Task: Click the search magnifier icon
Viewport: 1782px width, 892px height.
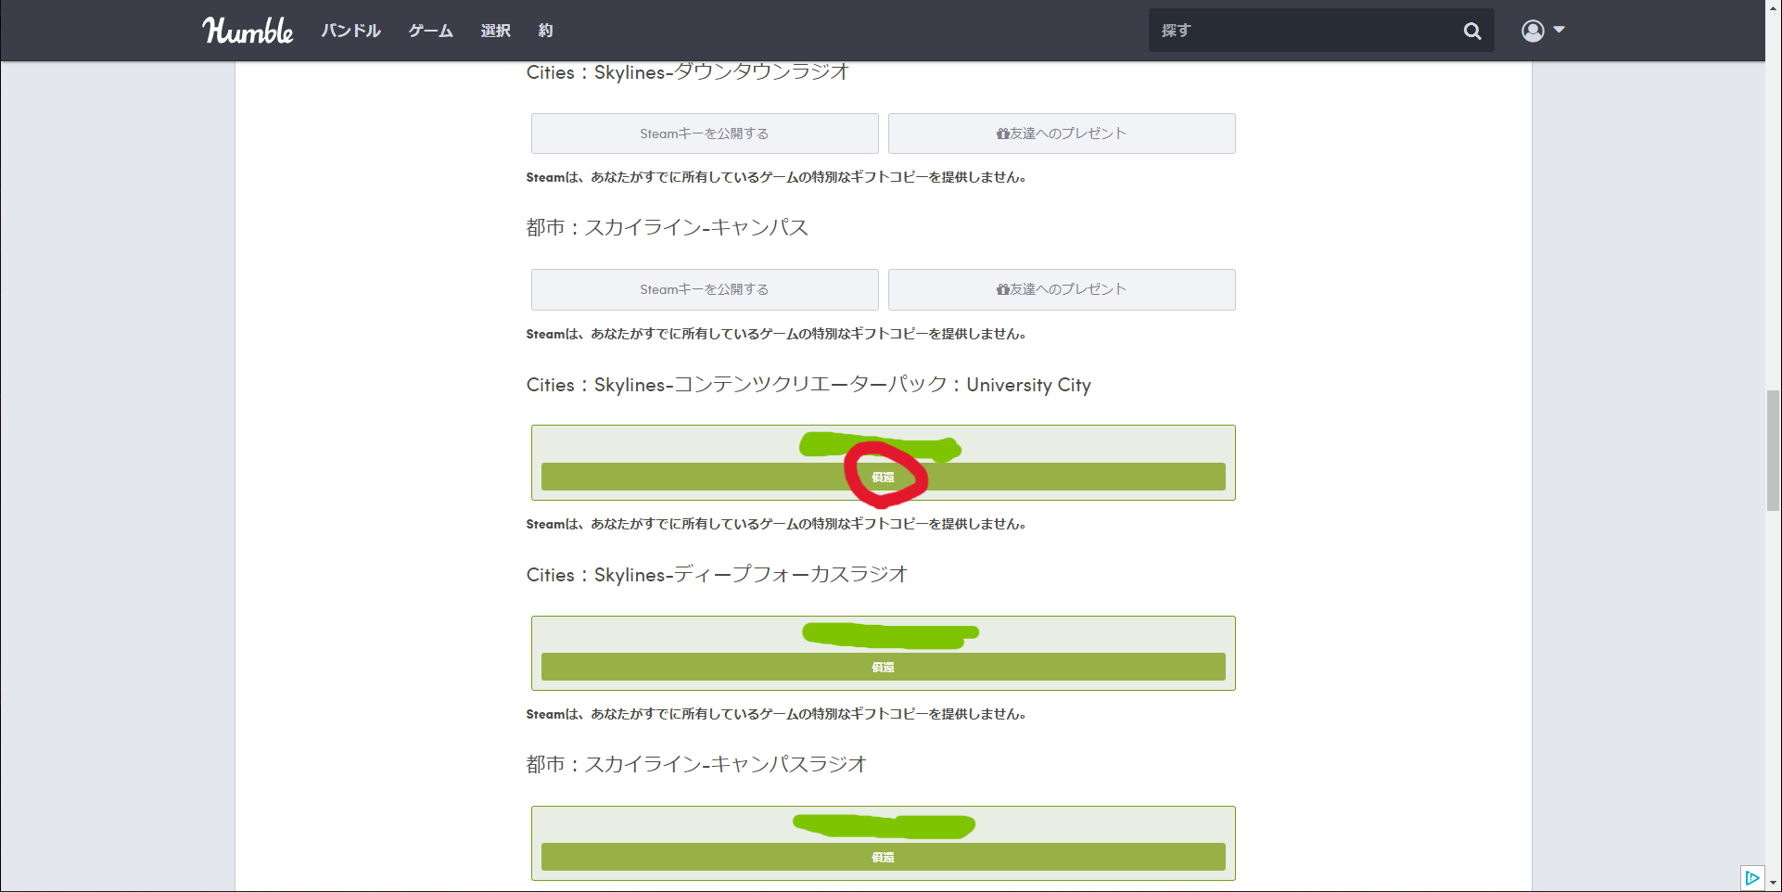Action: (x=1471, y=31)
